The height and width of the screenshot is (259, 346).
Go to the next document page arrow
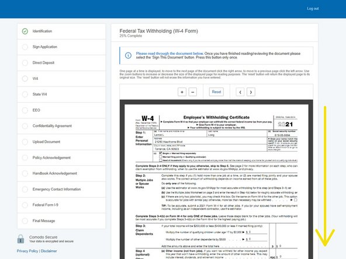coord(251,92)
